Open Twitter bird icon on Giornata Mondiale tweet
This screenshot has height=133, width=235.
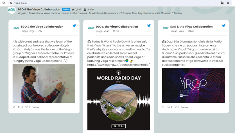coord(223,25)
